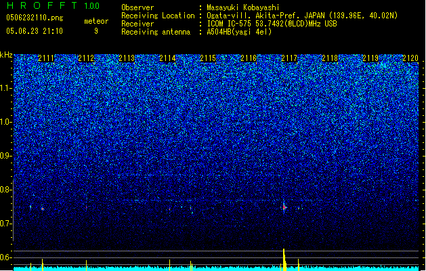Click the 0.9 frequency axis label

click(5, 156)
